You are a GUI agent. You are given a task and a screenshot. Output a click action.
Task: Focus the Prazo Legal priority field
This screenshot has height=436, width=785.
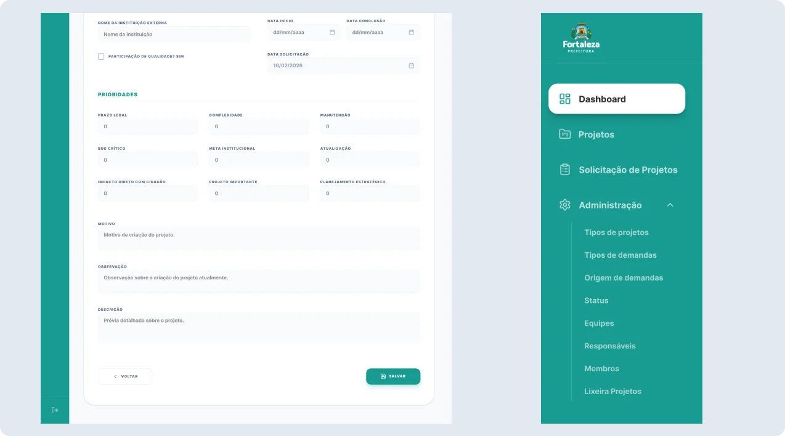click(x=148, y=126)
